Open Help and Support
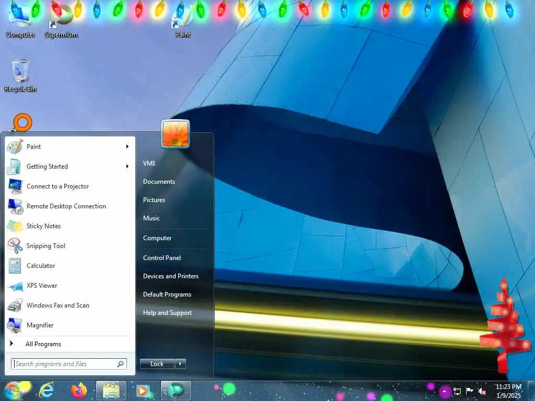 tap(167, 313)
